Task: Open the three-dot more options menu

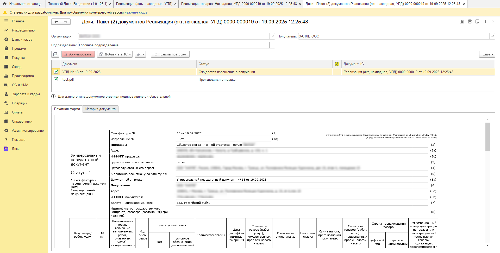Action: pos(485,22)
